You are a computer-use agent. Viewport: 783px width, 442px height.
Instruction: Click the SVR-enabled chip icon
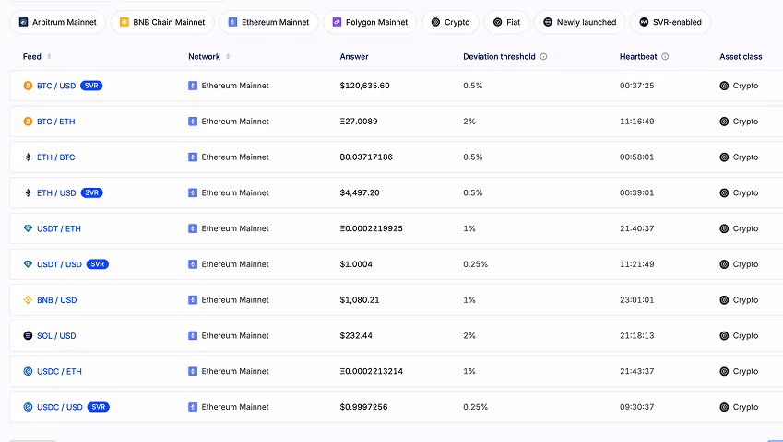pos(644,22)
